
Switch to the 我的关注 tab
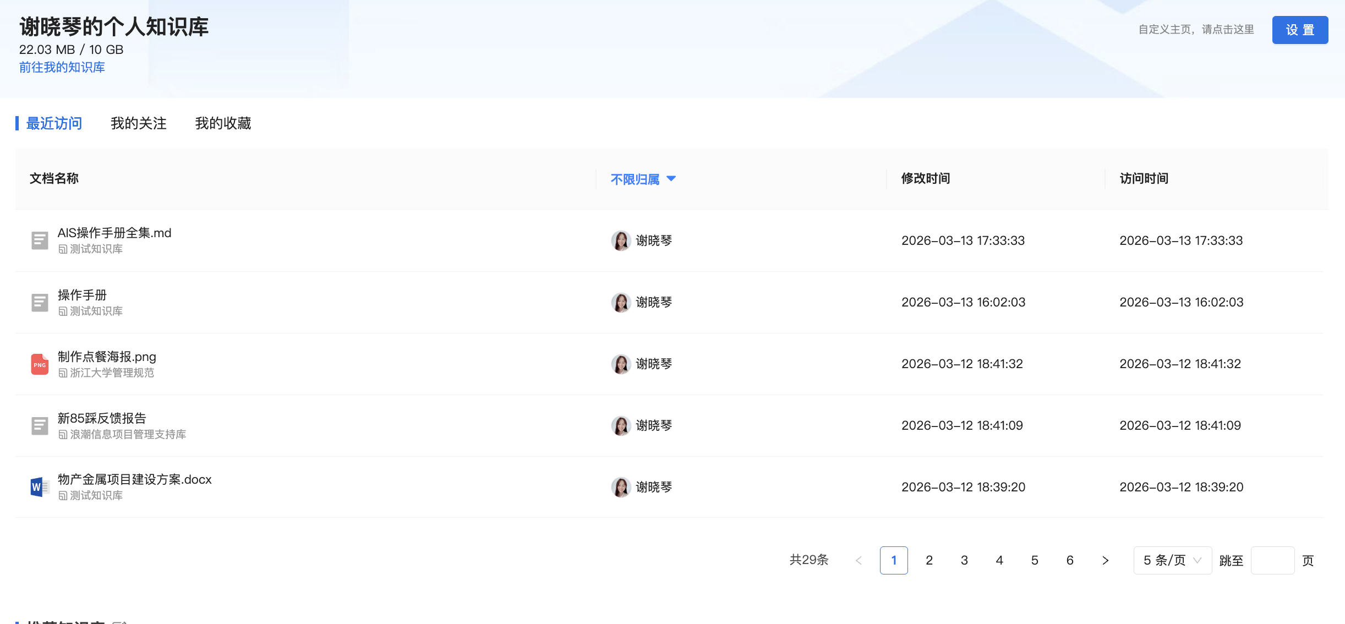click(x=139, y=123)
